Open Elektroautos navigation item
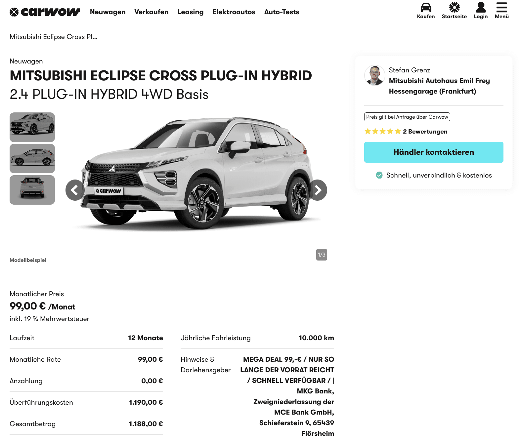This screenshot has height=445, width=520. pyautogui.click(x=234, y=12)
